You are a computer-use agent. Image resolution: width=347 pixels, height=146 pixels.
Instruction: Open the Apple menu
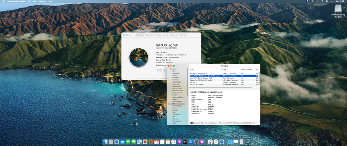3,1
